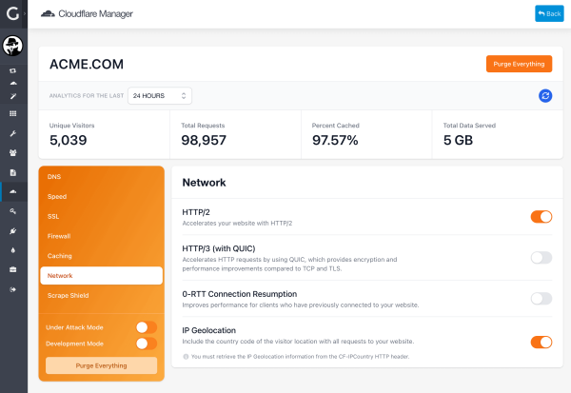Toggle Development Mode switch

tap(147, 344)
